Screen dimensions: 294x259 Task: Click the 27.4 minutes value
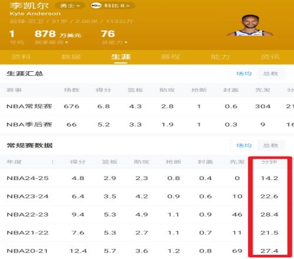click(x=269, y=251)
